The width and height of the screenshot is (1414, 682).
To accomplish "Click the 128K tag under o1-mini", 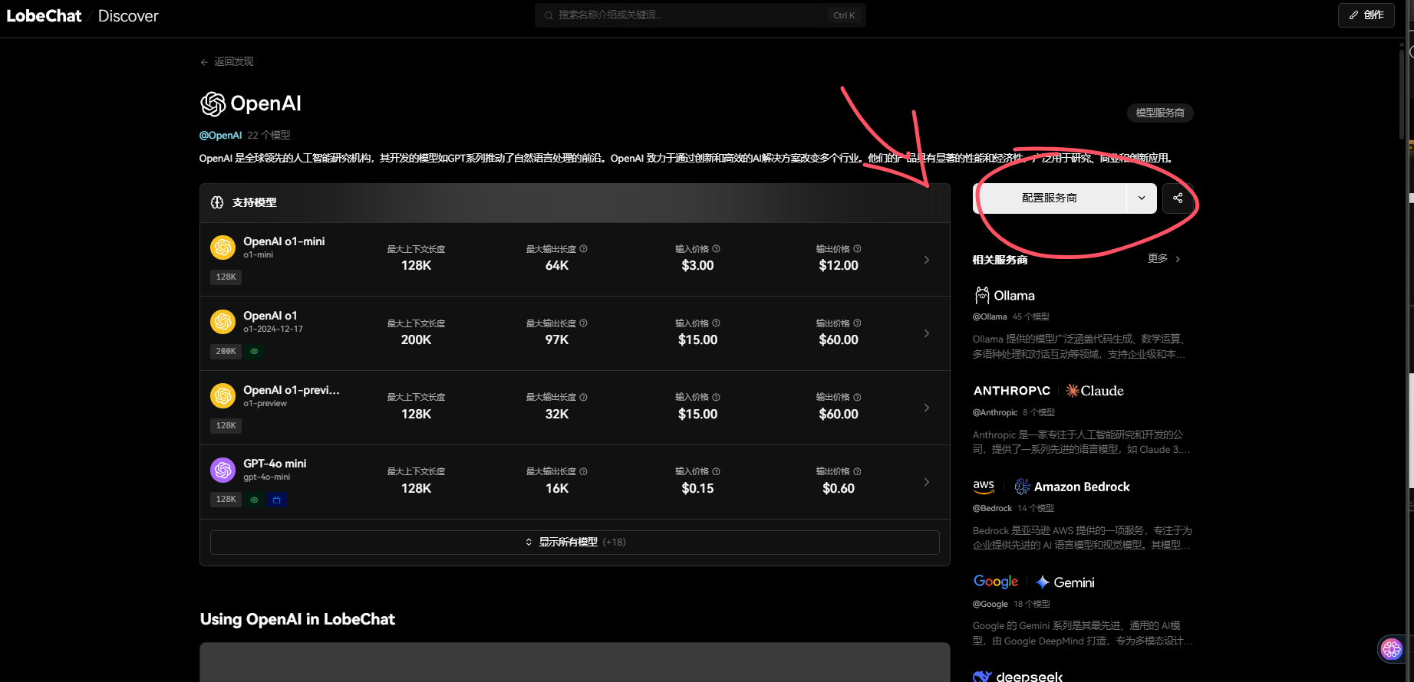I will pos(226,277).
